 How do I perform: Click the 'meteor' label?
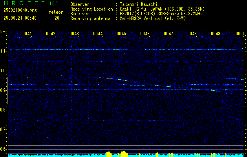(x=56, y=12)
